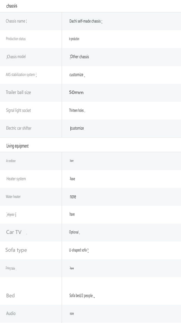Select the 50mm trailer ball size value

click(76, 92)
